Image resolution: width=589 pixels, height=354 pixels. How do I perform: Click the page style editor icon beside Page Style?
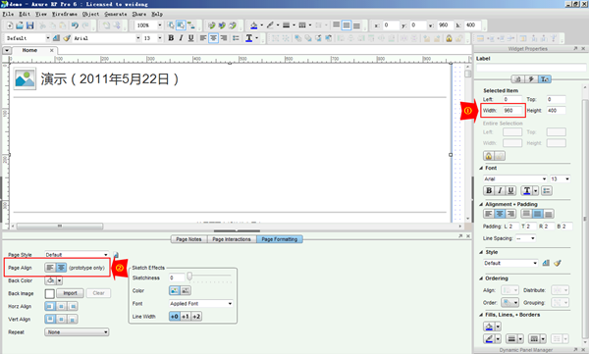(x=116, y=255)
